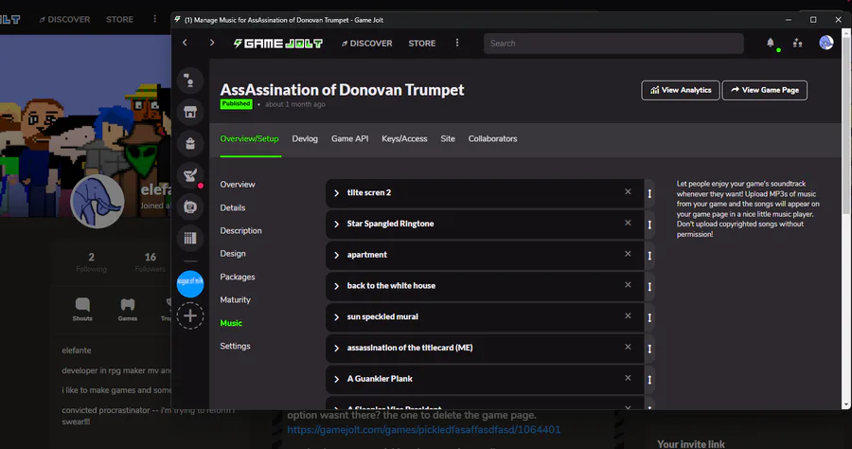The image size is (852, 449).
Task: Grab reorder handle for 'apartment'
Action: tap(649, 256)
